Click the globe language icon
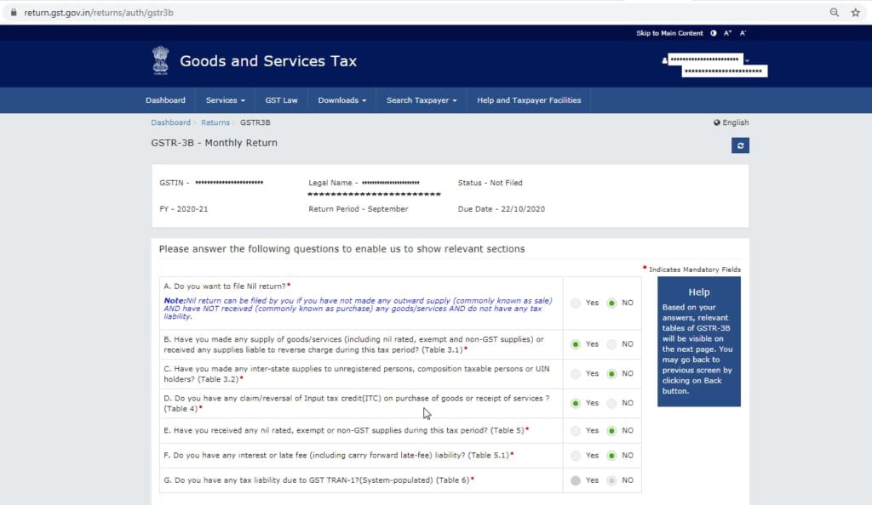The height and width of the screenshot is (505, 872). pyautogui.click(x=717, y=122)
